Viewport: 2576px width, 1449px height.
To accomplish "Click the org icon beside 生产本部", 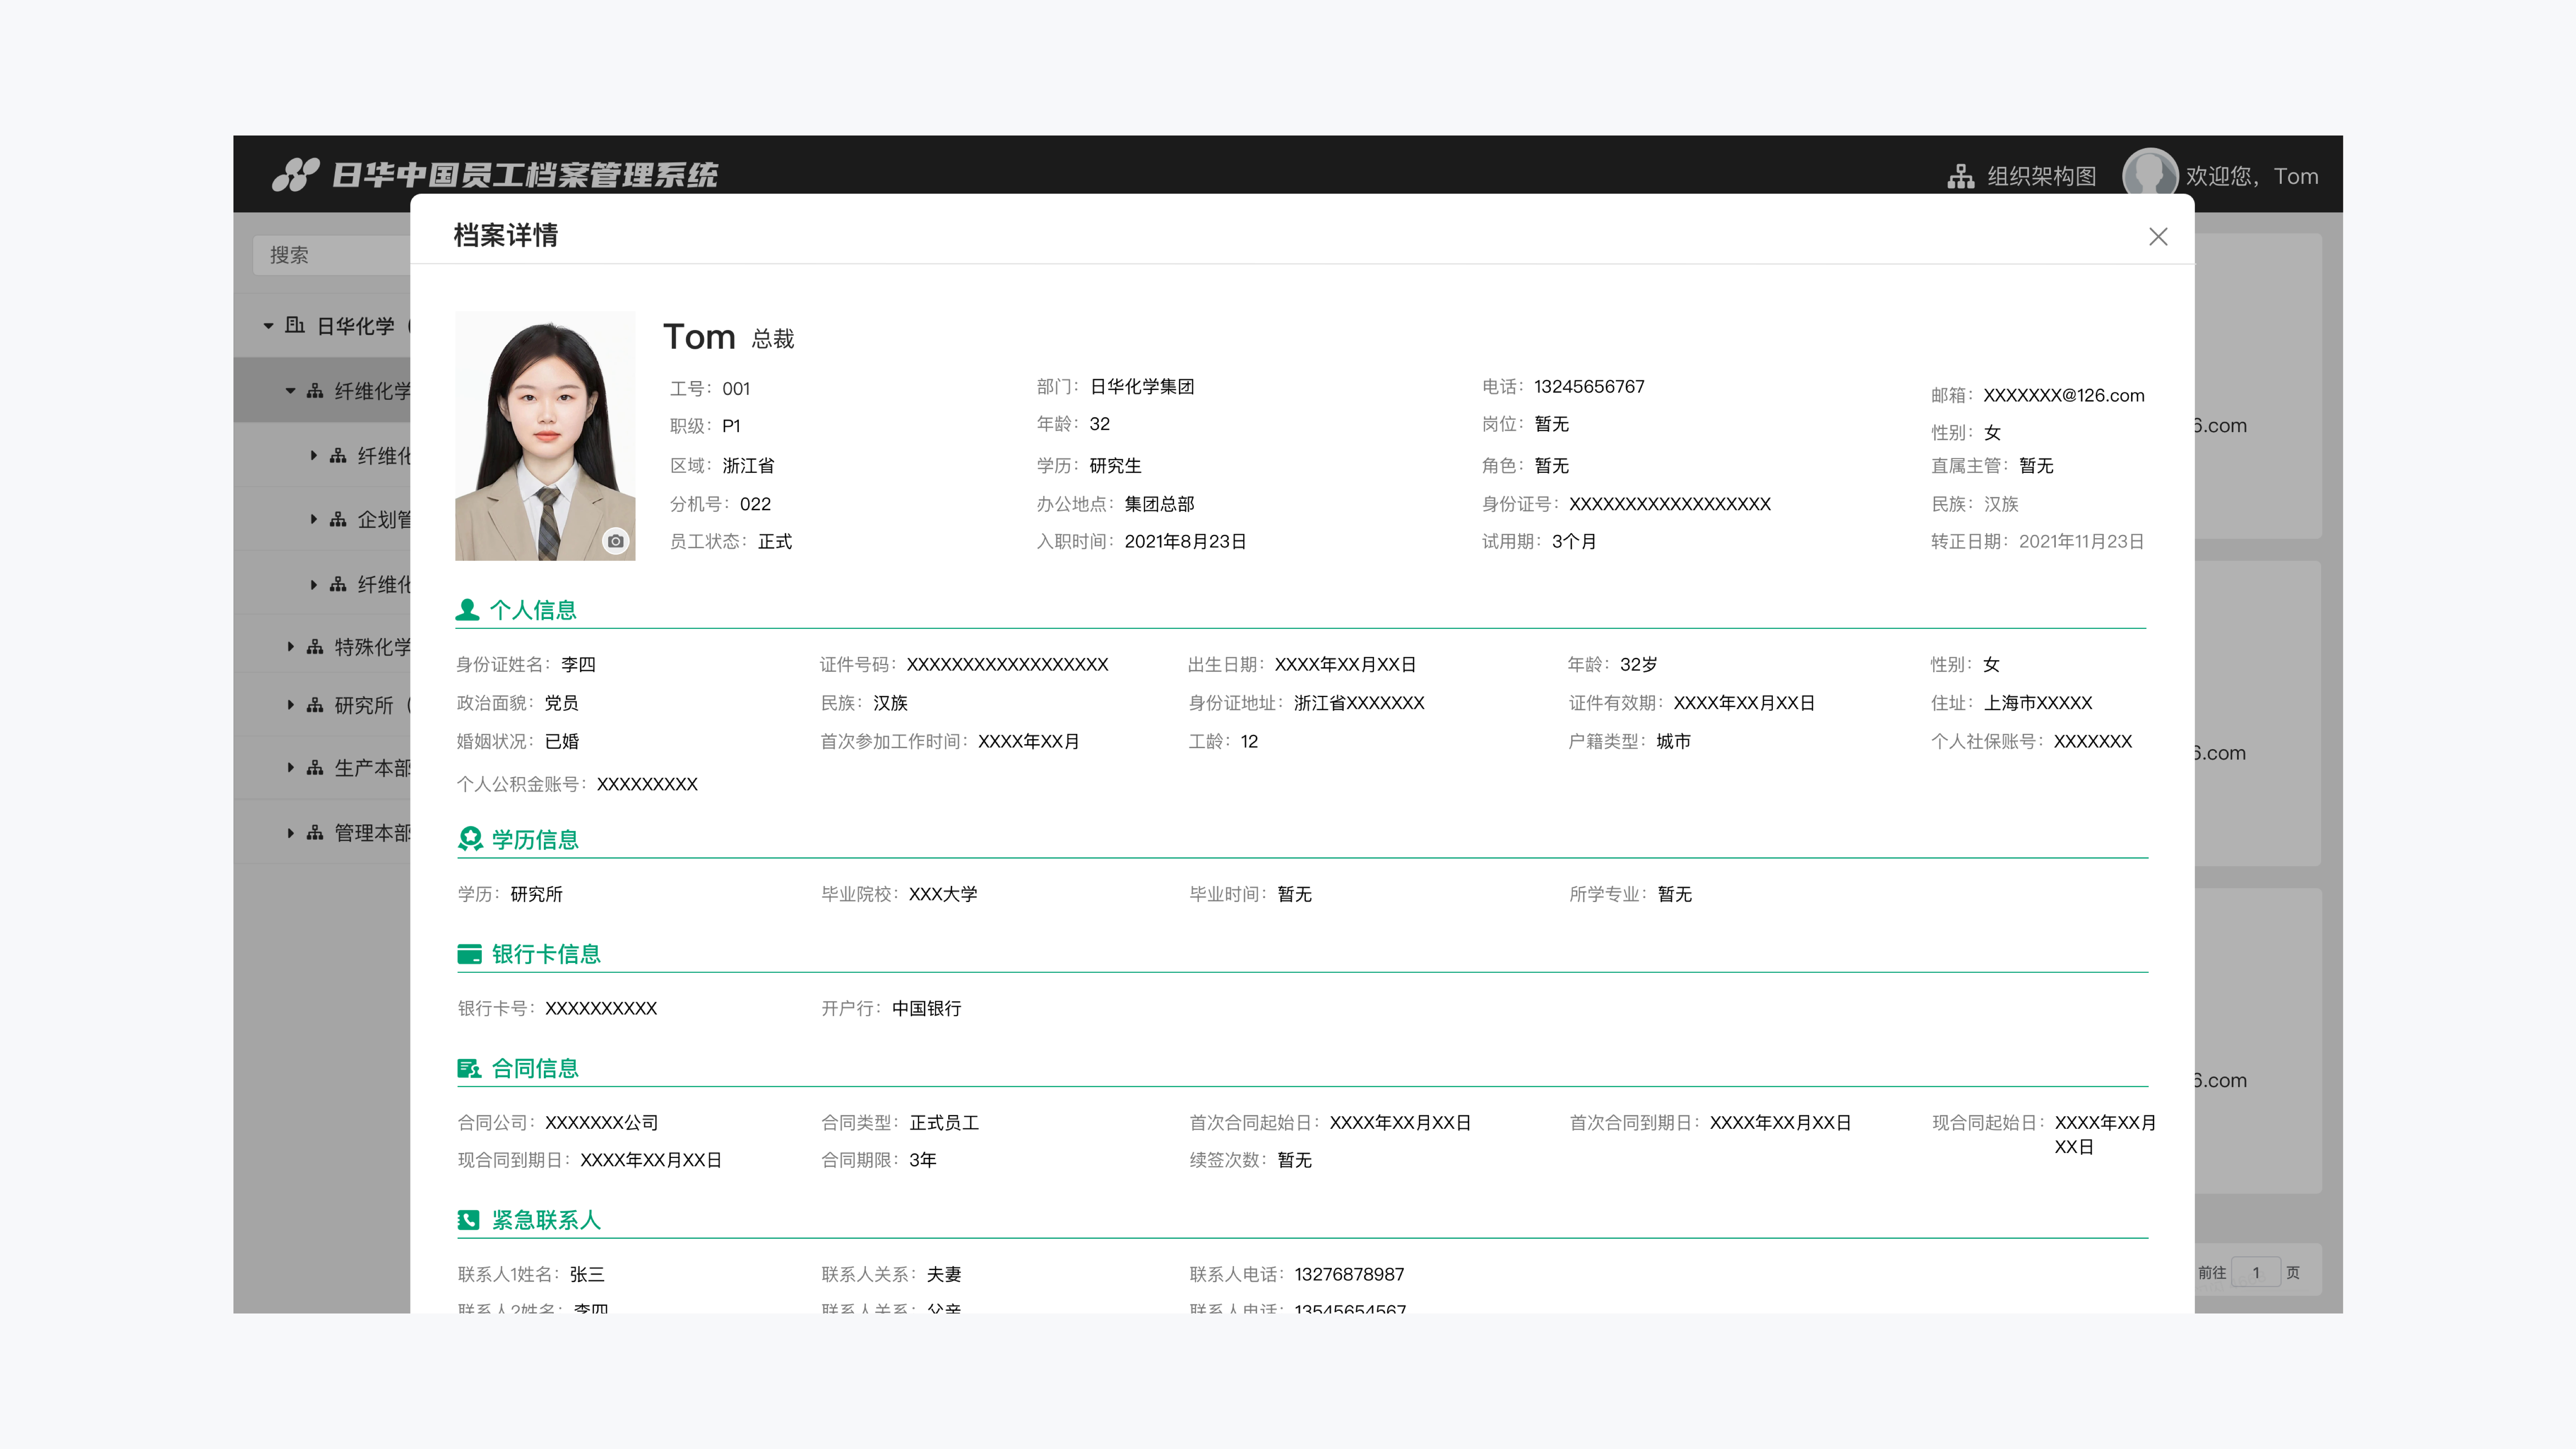I will coord(315,768).
